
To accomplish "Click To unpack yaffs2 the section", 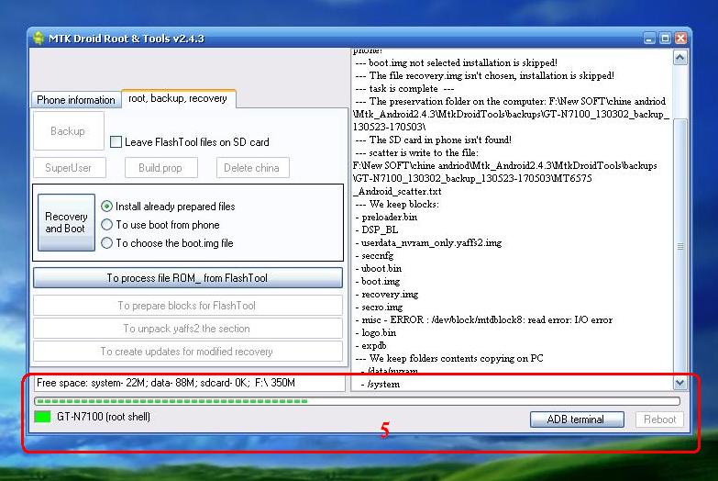I will coord(188,329).
